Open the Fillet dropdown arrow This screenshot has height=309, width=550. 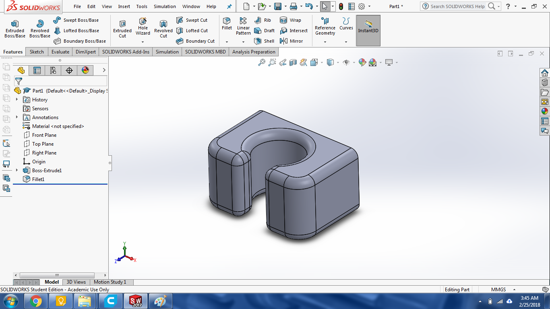click(227, 42)
